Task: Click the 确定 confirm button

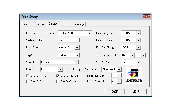Action: 115,91
